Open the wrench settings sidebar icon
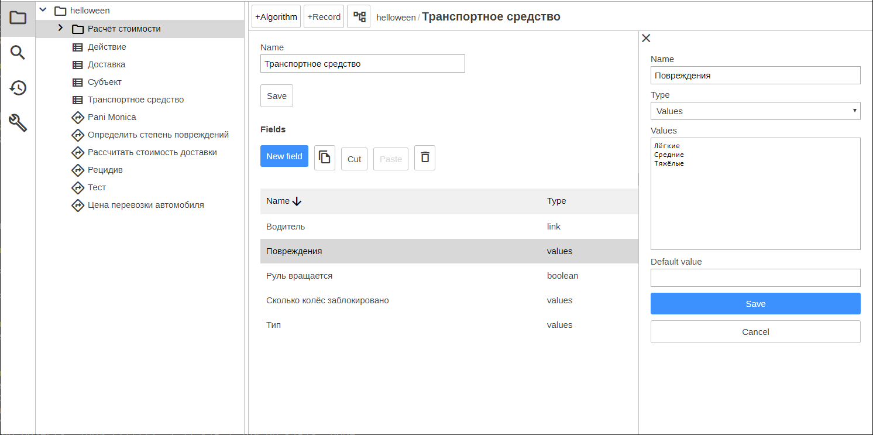Image resolution: width=873 pixels, height=435 pixels. click(x=18, y=123)
